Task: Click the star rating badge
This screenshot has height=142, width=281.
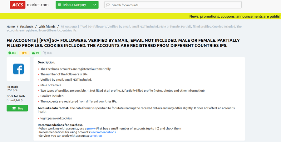Action: click(24, 53)
